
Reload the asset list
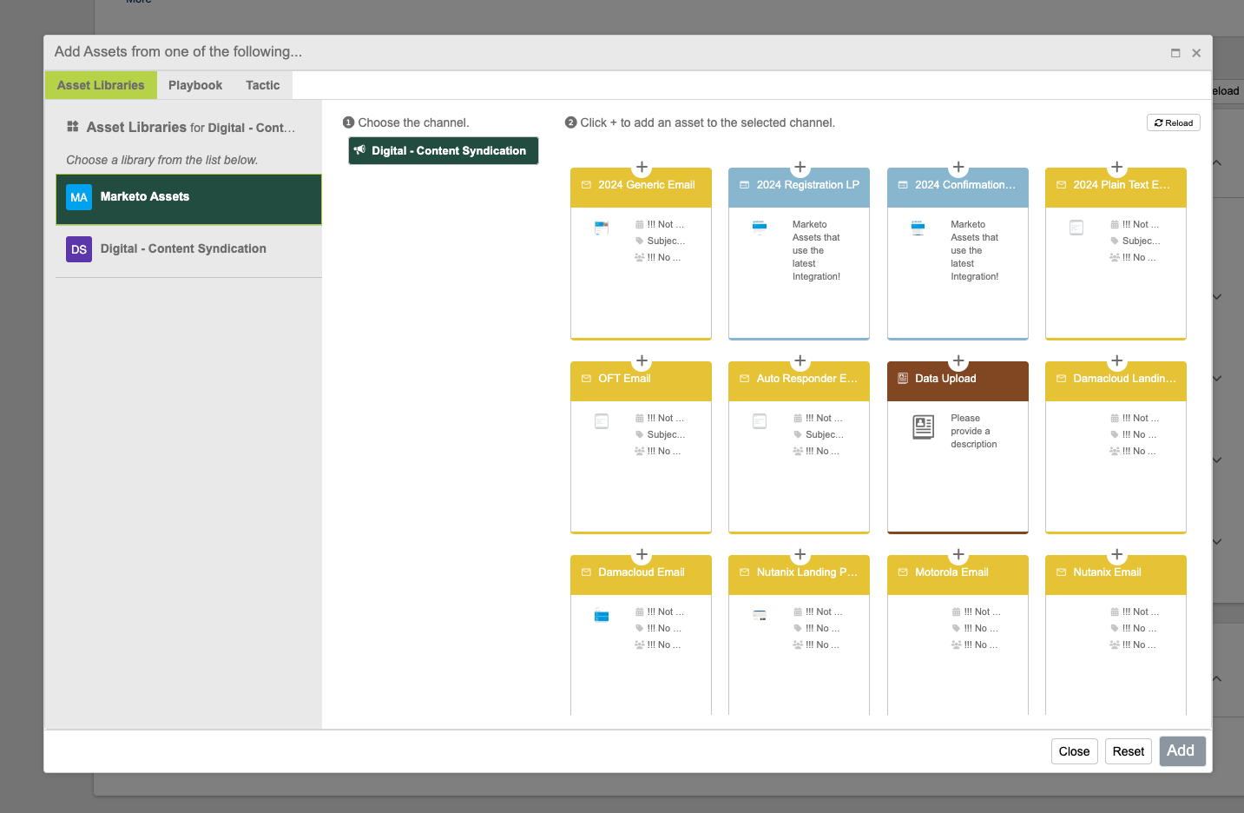click(1174, 122)
